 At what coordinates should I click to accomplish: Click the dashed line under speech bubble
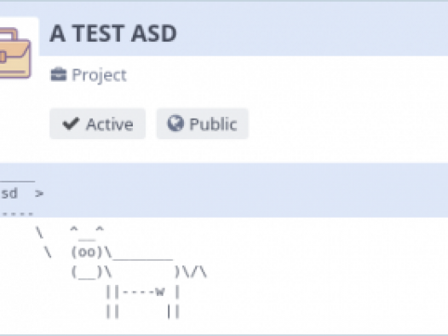coord(16,213)
